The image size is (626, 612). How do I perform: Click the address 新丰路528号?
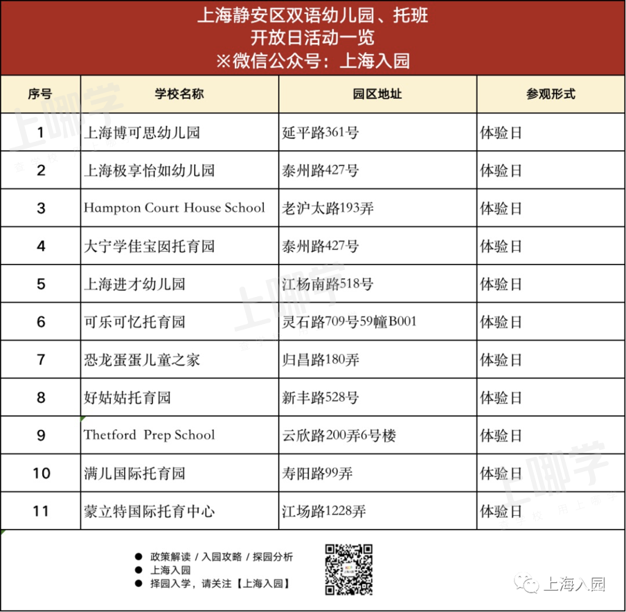pos(320,397)
